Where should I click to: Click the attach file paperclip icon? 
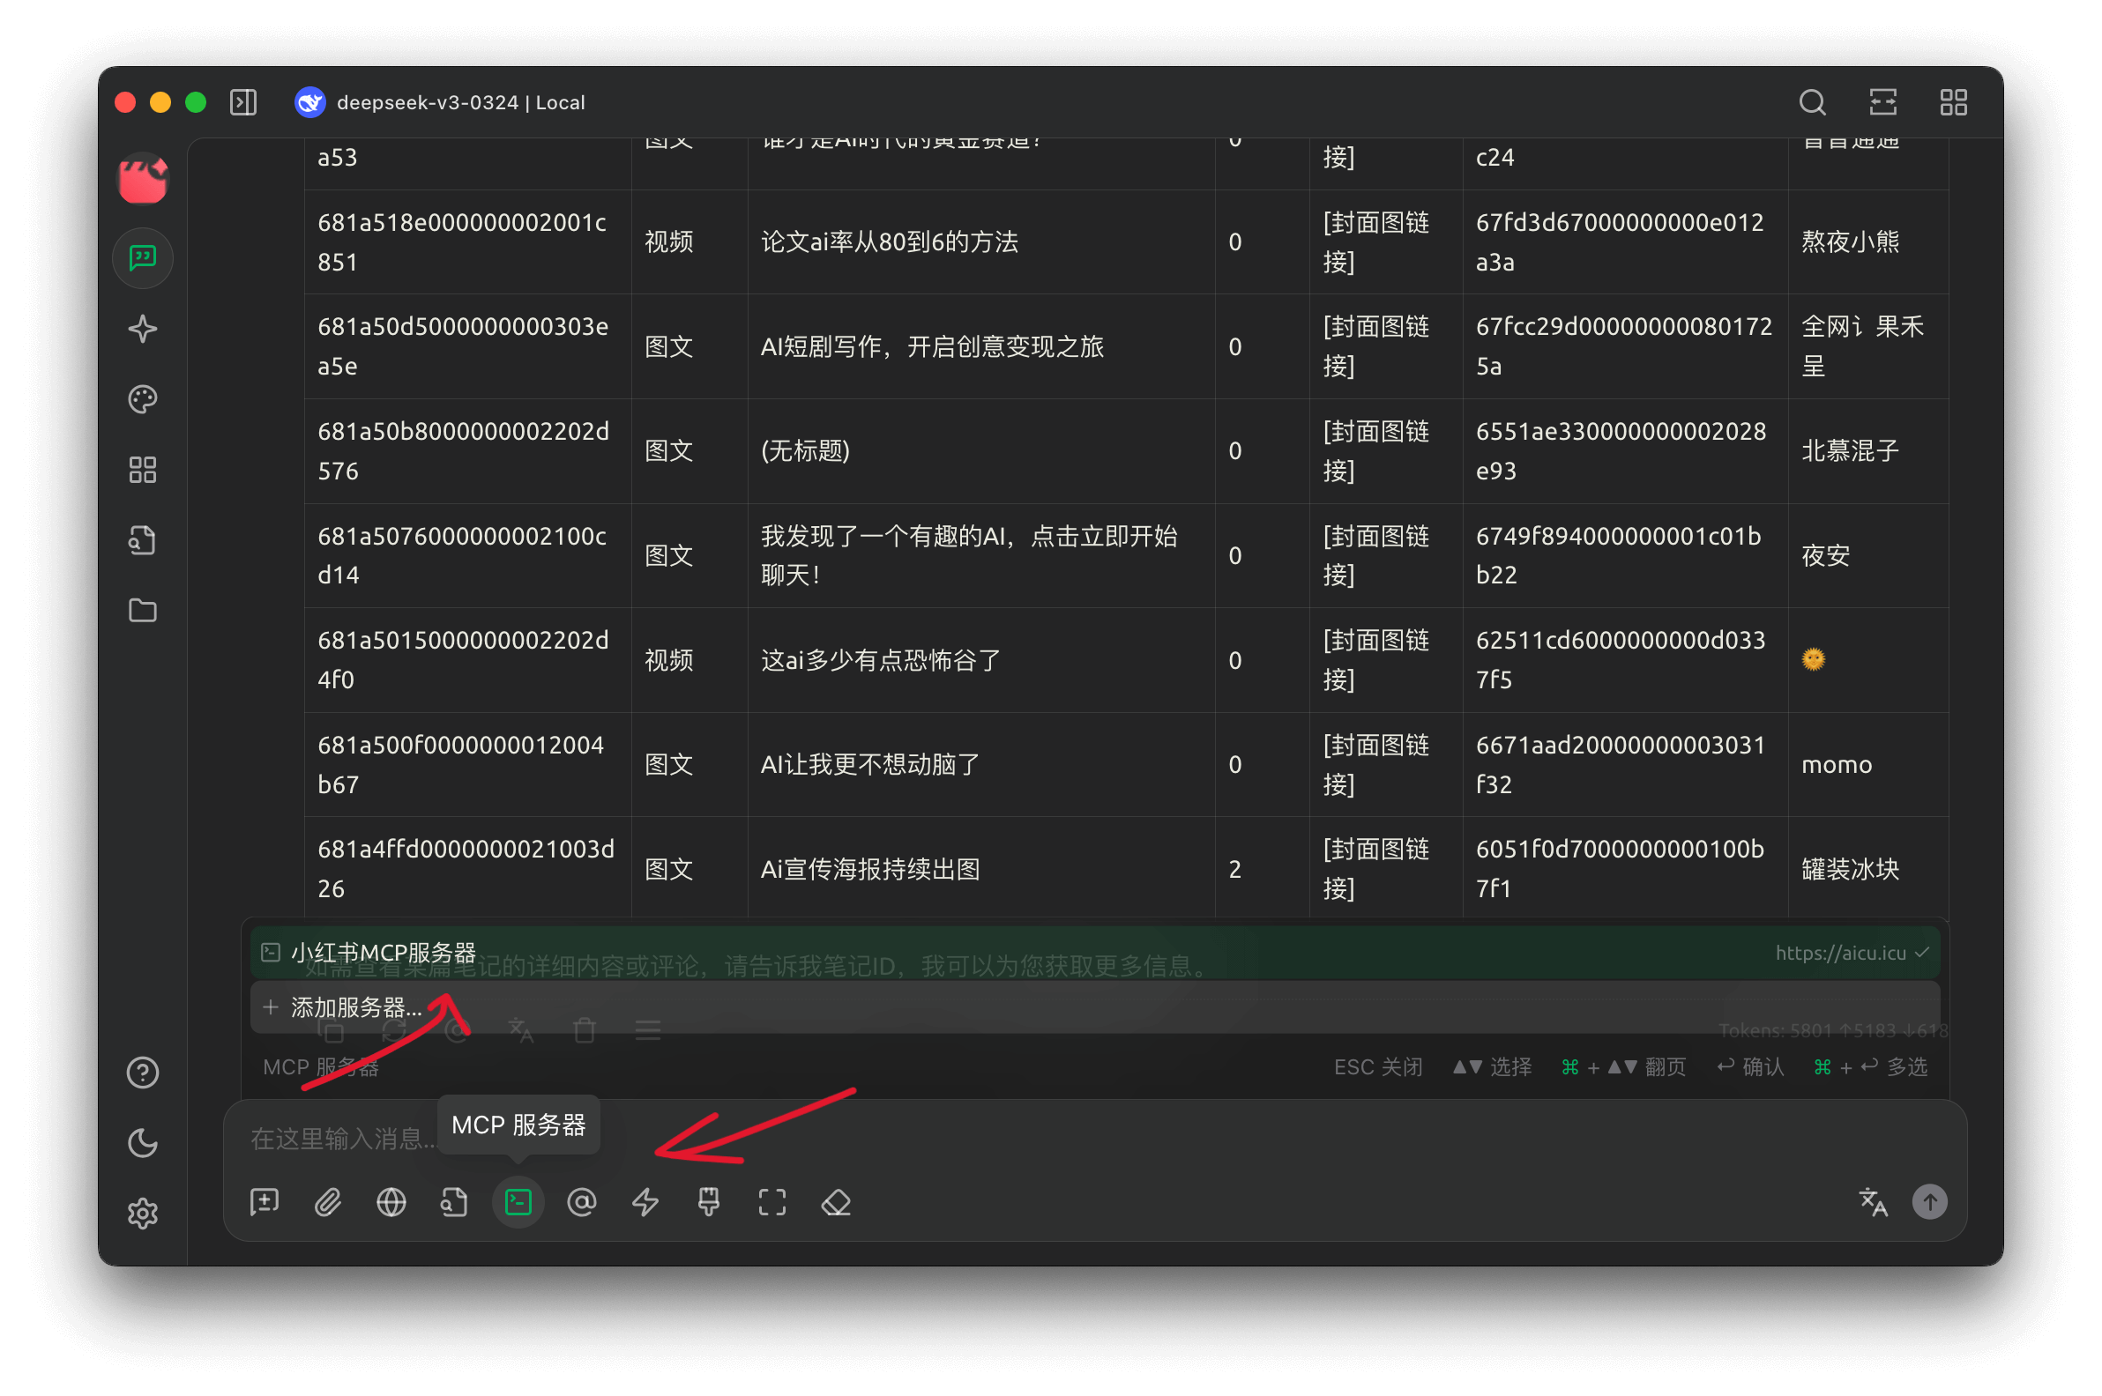(328, 1202)
